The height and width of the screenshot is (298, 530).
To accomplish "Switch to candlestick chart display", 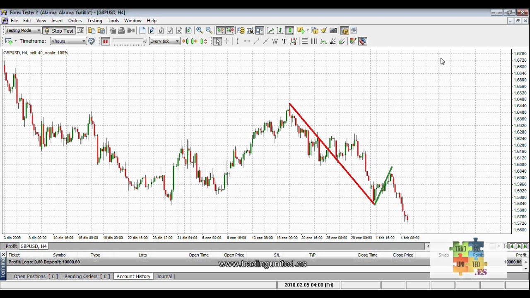I will click(289, 30).
